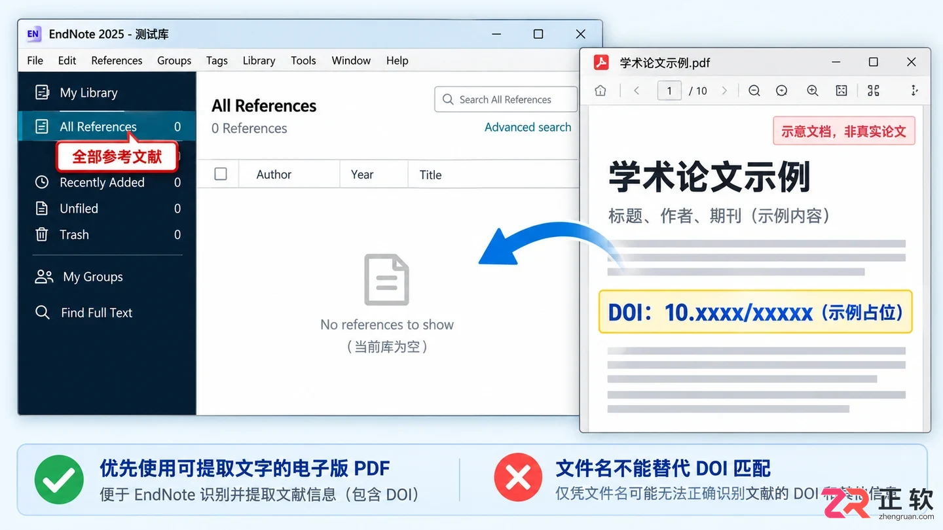Click the "示意文档，非真实论文" label in the PDF
This screenshot has height=530, width=943.
(844, 131)
